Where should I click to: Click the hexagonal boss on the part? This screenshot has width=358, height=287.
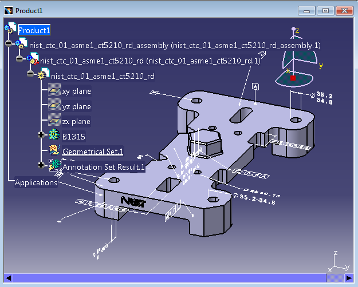204,143
